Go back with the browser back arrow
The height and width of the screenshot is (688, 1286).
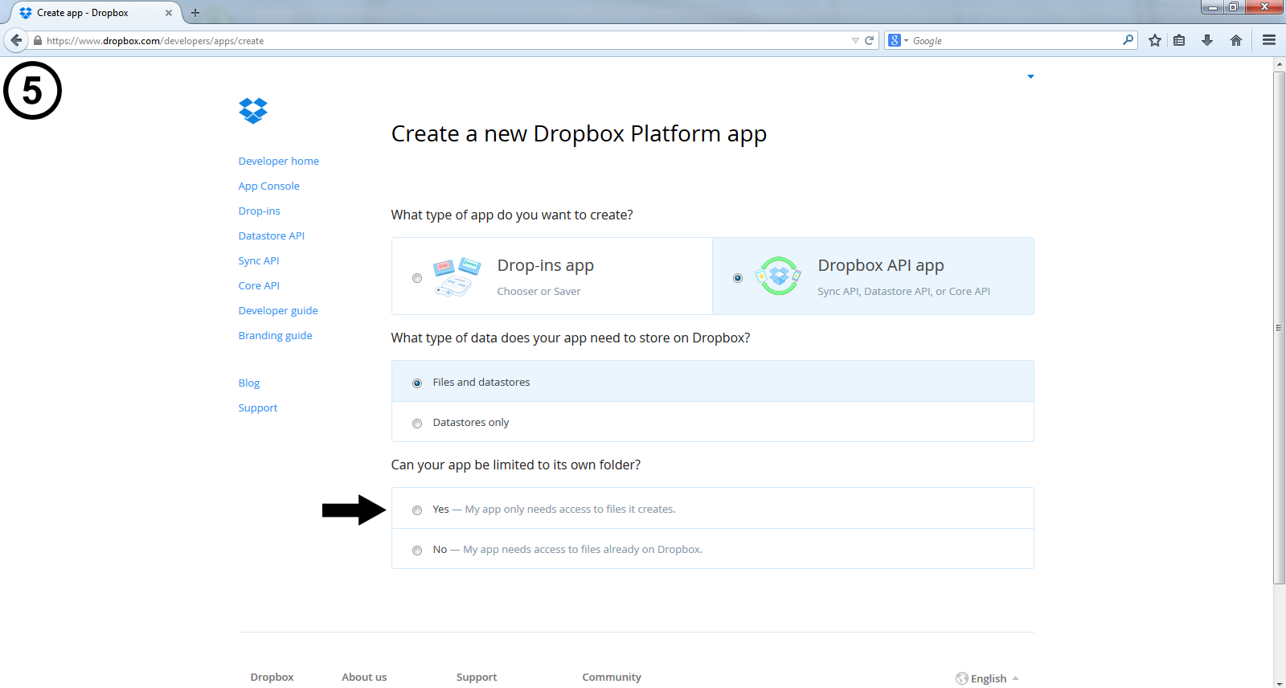point(16,40)
